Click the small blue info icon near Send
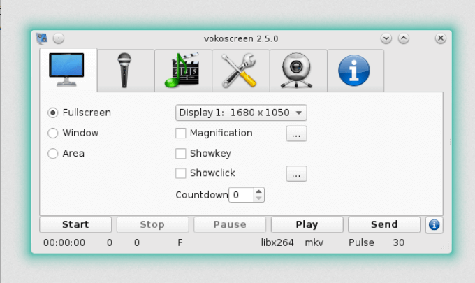 434,225
